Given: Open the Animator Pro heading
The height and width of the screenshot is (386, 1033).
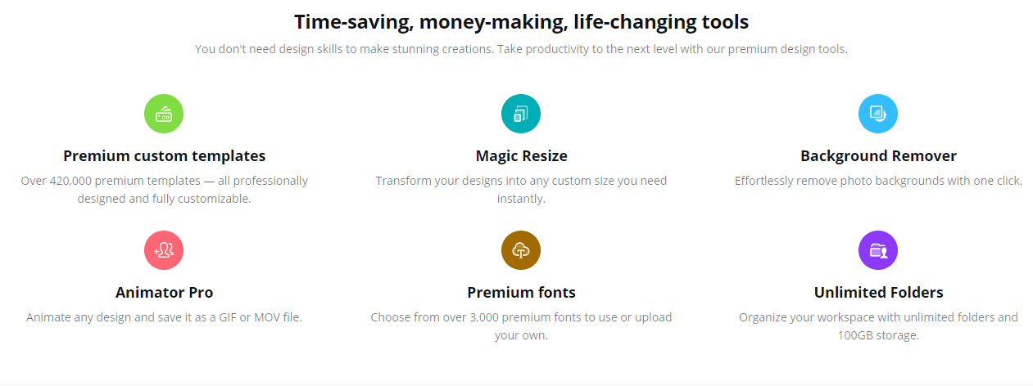Looking at the screenshot, I should click(164, 293).
